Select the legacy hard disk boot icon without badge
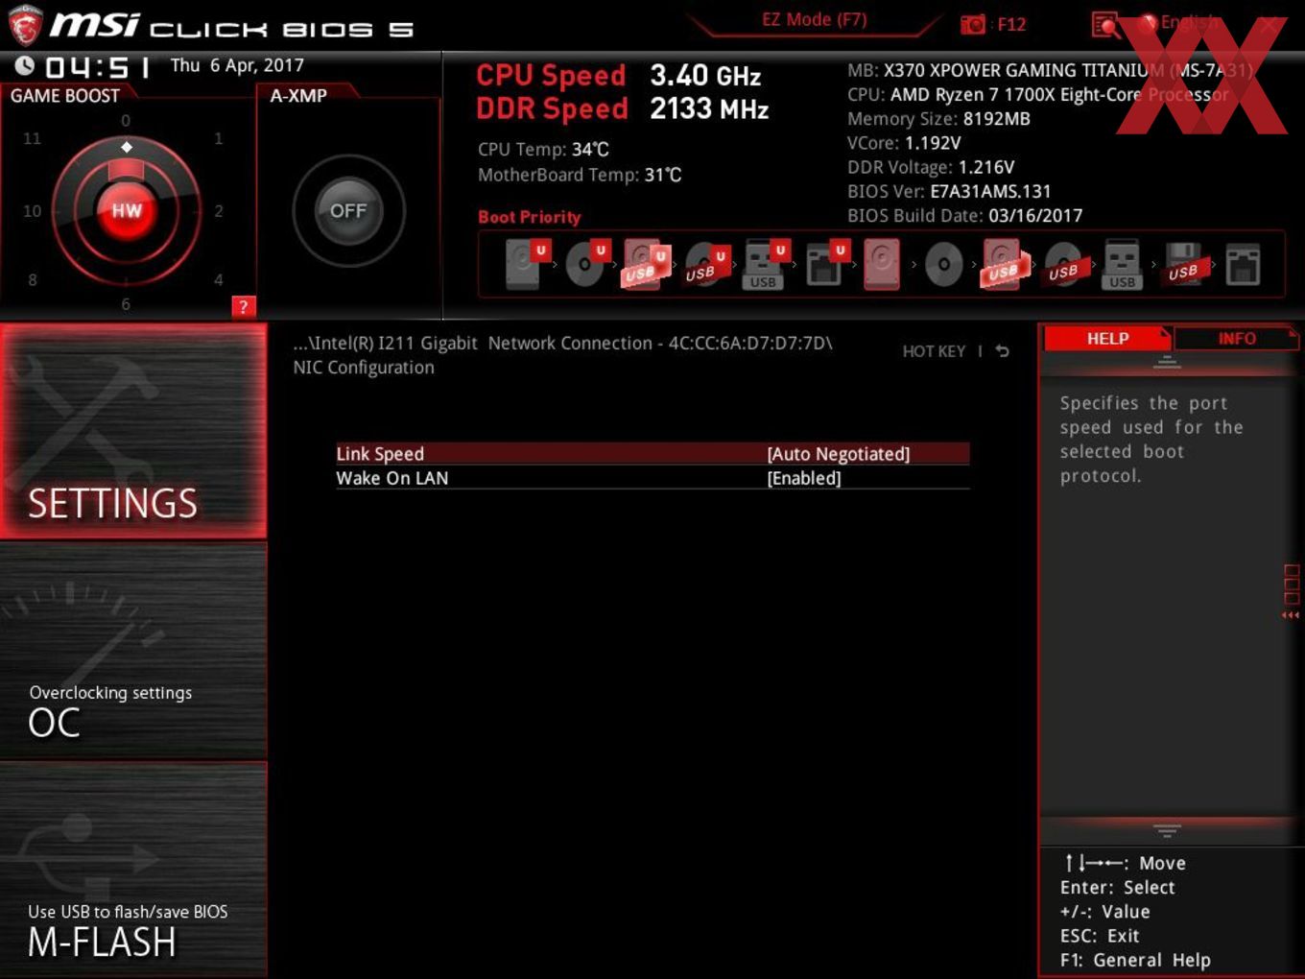Screen dimensions: 1305x979 click(882, 264)
